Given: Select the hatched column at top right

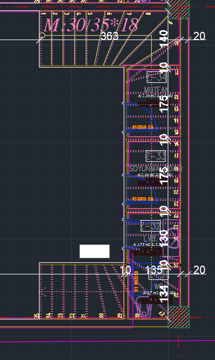Looking at the screenshot, I should tap(179, 9).
